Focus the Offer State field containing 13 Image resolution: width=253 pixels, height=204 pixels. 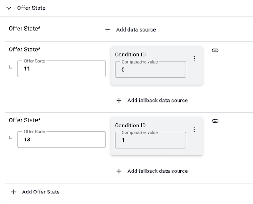click(x=61, y=140)
